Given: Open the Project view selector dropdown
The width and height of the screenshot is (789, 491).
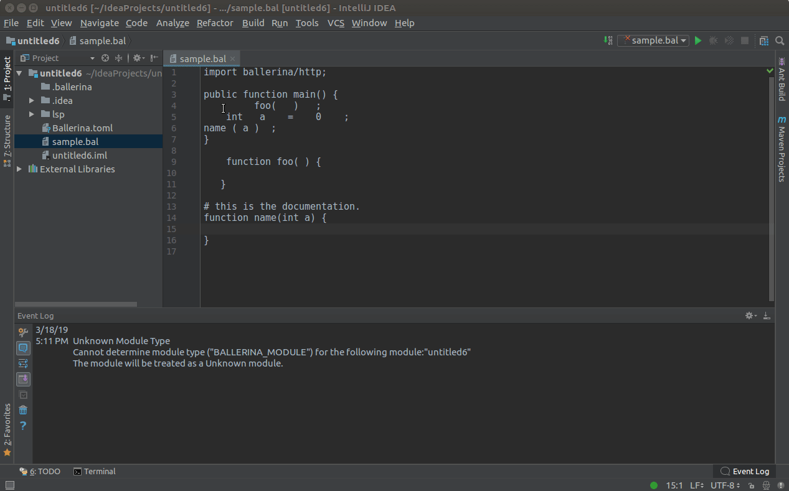Looking at the screenshot, I should click(x=57, y=58).
